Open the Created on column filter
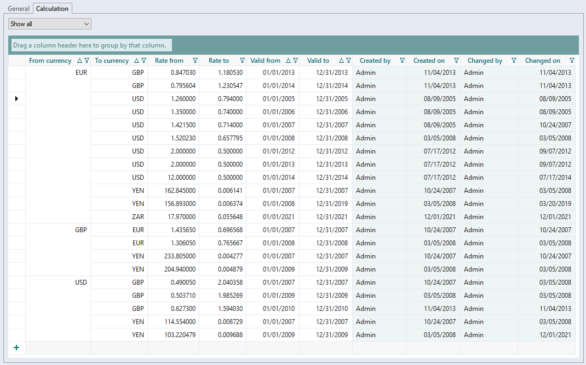This screenshot has height=365, width=586. click(x=456, y=61)
